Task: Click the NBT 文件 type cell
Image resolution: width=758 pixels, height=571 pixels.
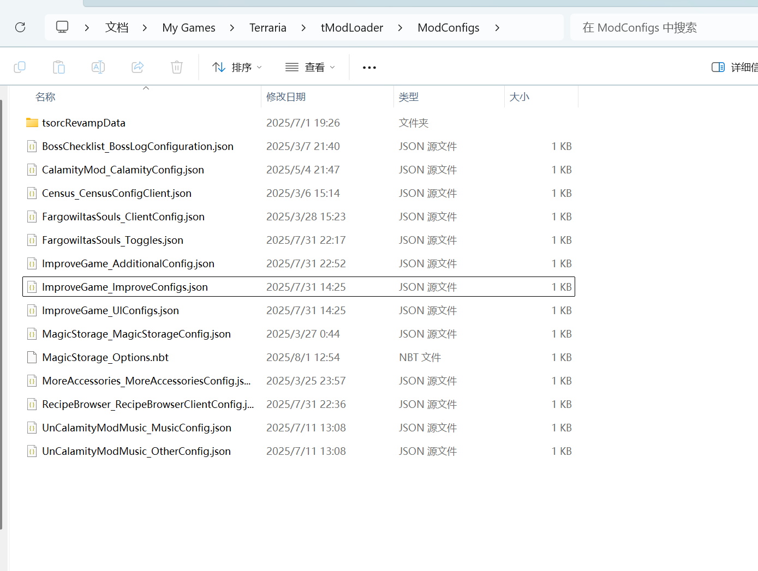Action: click(420, 357)
